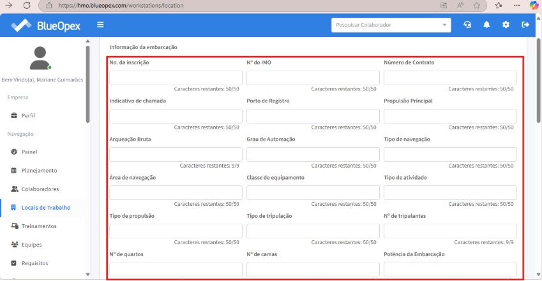The height and width of the screenshot is (281, 542).
Task: Focus the Porto de Registro field
Action: coord(313,116)
